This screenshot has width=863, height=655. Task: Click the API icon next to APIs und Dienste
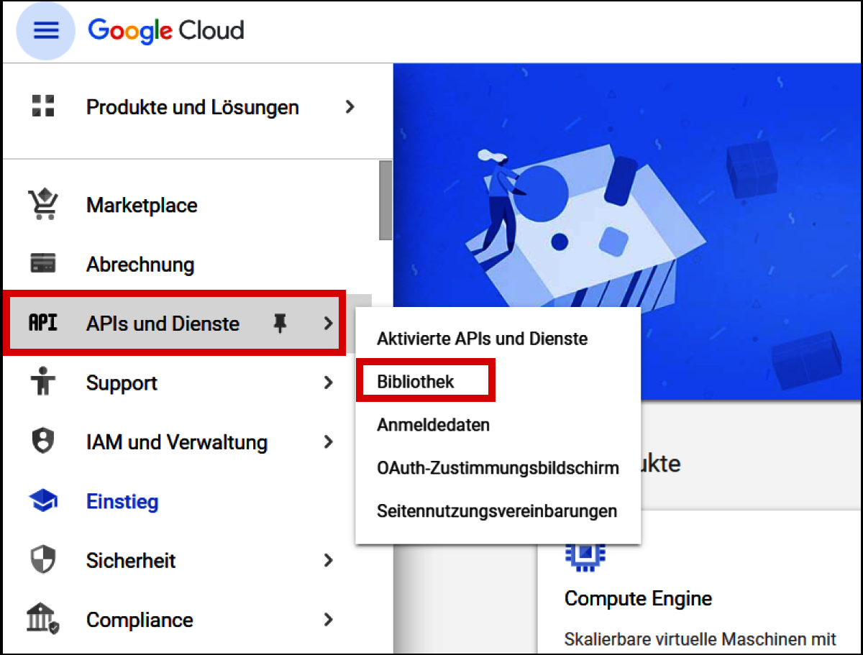coord(45,324)
